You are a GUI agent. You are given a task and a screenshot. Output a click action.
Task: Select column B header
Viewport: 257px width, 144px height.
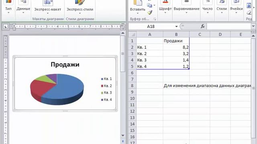click(176, 34)
